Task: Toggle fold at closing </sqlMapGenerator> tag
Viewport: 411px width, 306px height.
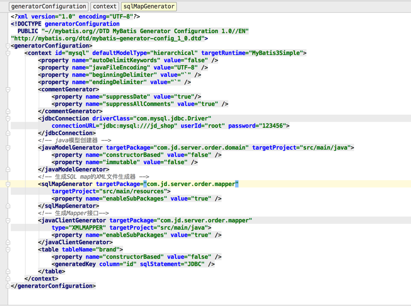Action: pos(8,206)
